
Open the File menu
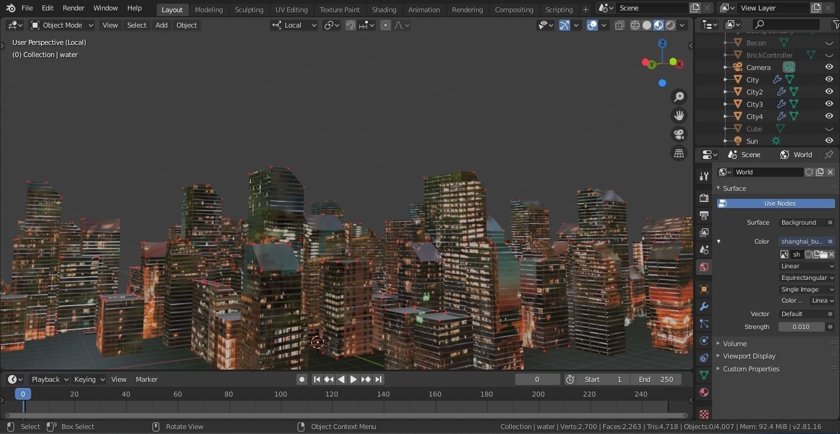pos(27,8)
